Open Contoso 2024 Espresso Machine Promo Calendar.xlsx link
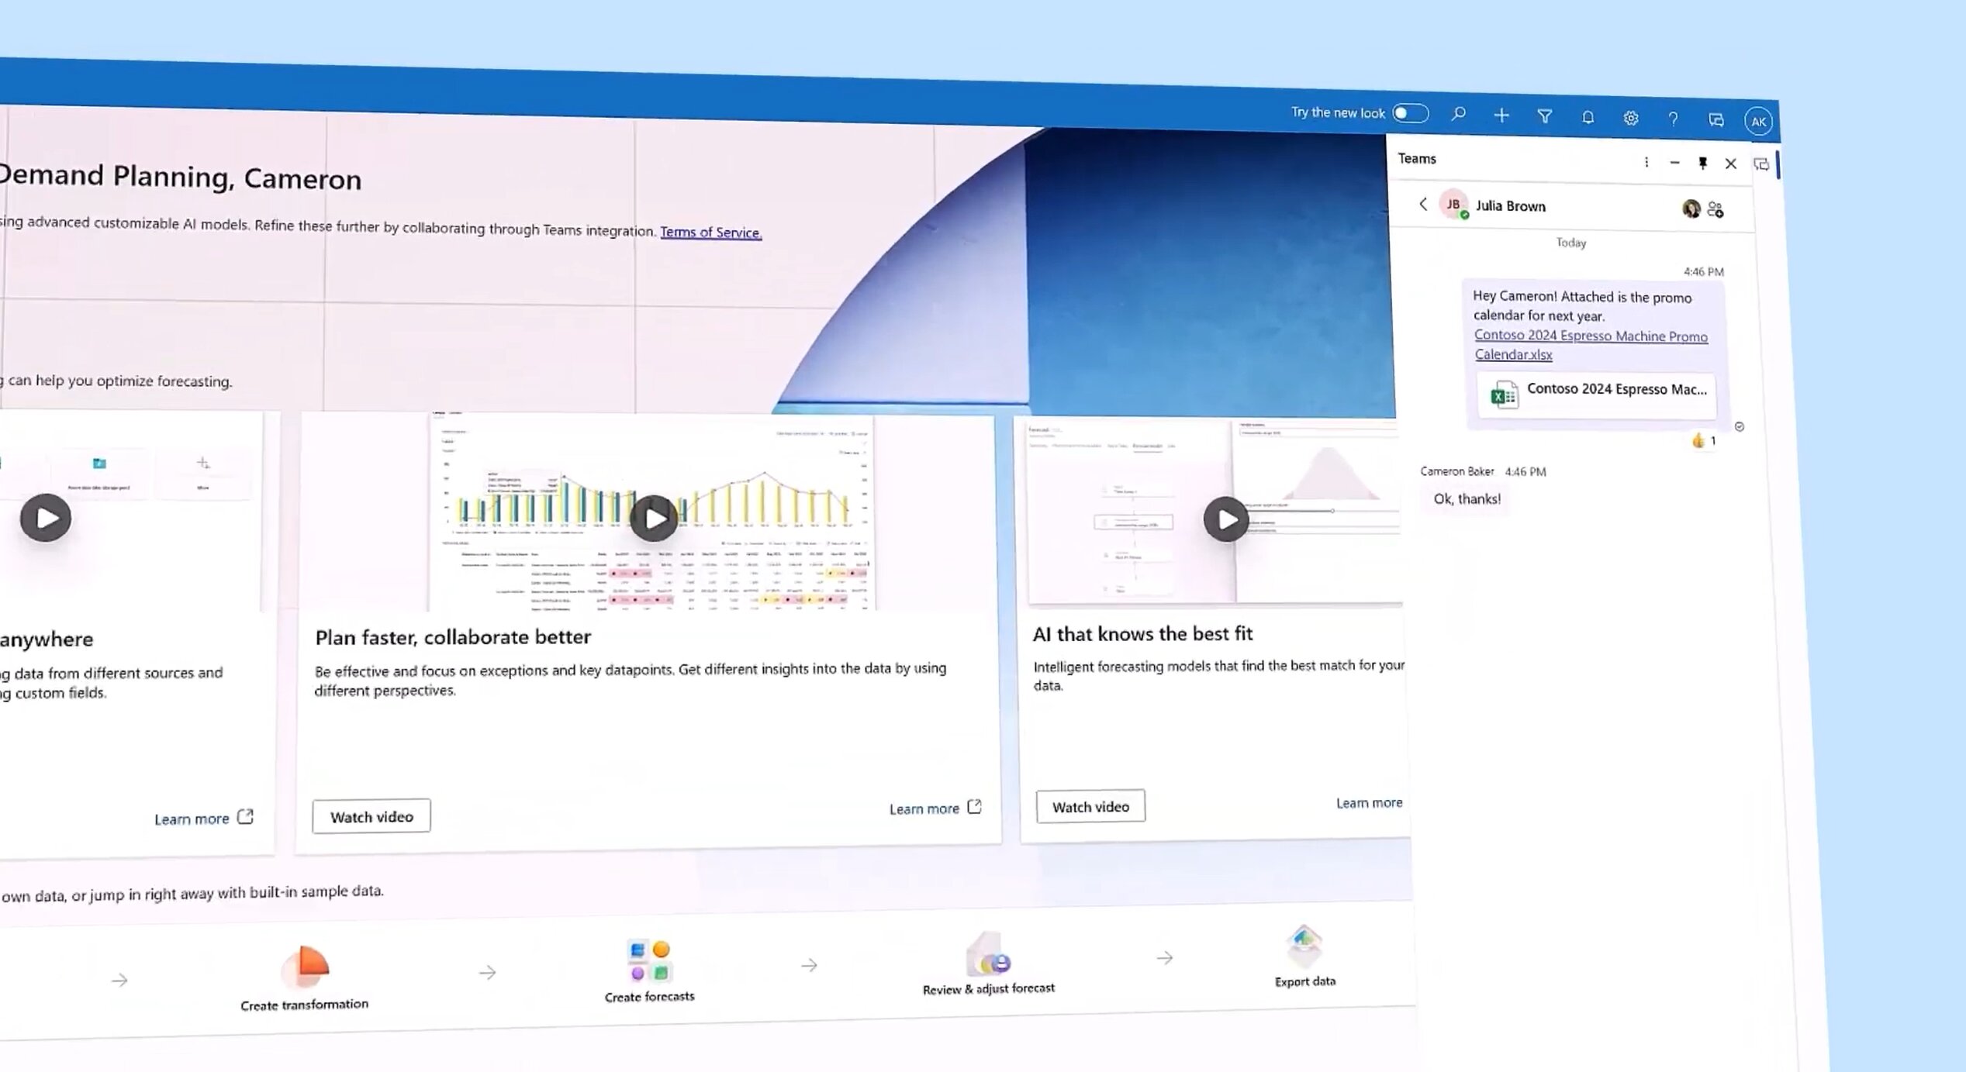 pos(1590,336)
